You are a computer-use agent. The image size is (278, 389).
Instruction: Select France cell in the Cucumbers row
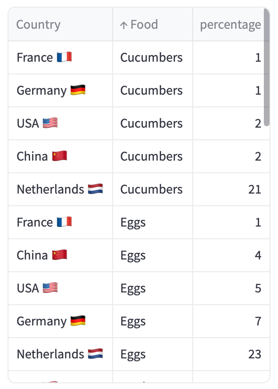pyautogui.click(x=60, y=57)
